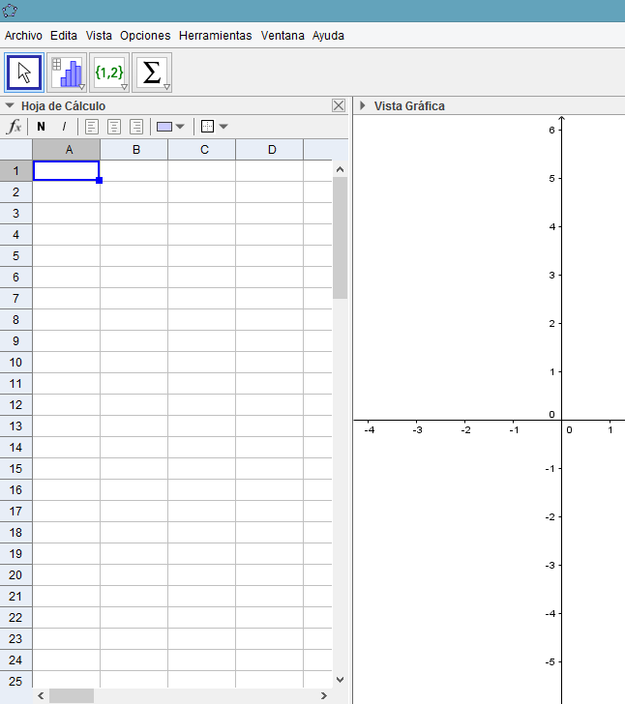
Task: Click the fx input bar icon
Action: 15,127
